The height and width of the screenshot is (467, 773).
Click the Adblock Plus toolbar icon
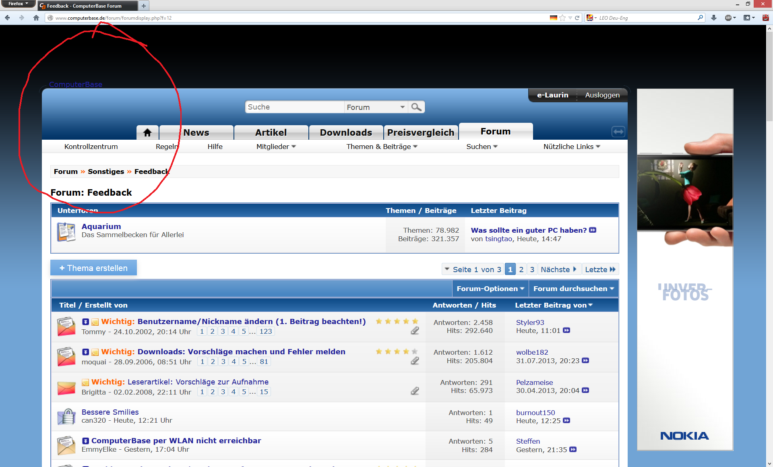(728, 18)
